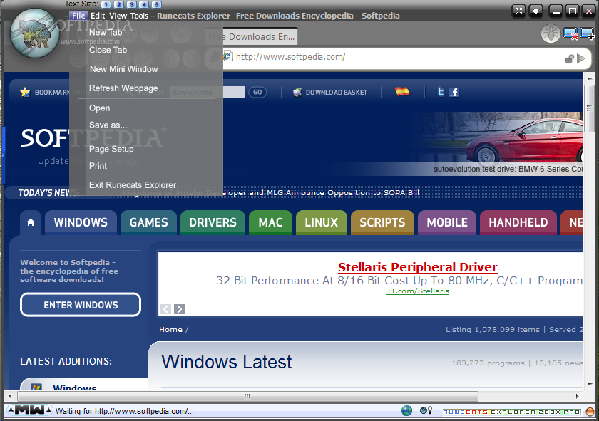Select Page Setup menu entry
The height and width of the screenshot is (421, 599).
tap(111, 150)
